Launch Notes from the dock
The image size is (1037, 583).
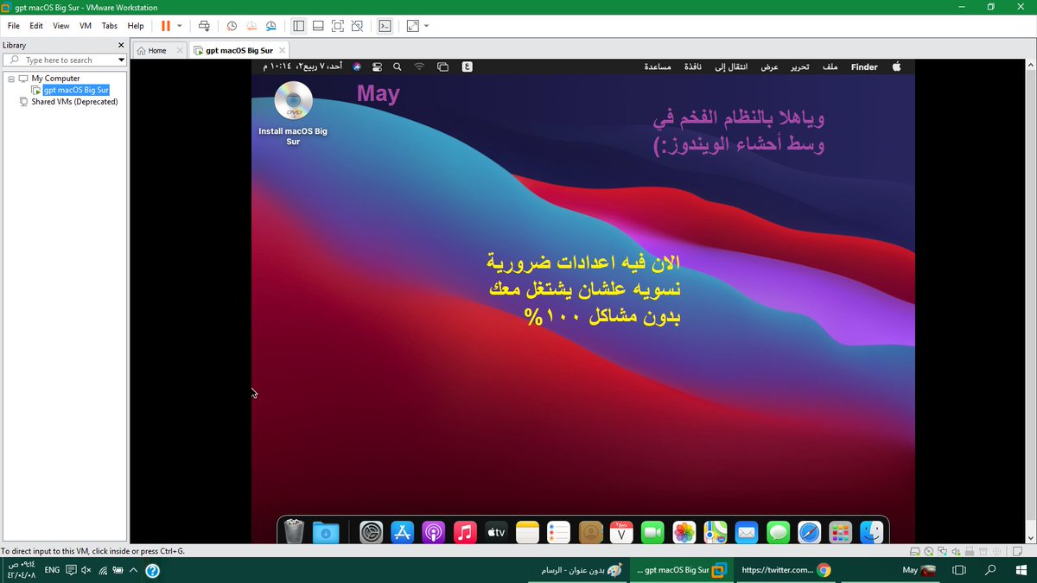point(527,533)
